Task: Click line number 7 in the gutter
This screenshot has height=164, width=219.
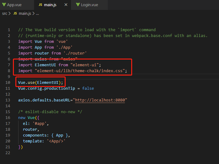Action: (x=9, y=65)
